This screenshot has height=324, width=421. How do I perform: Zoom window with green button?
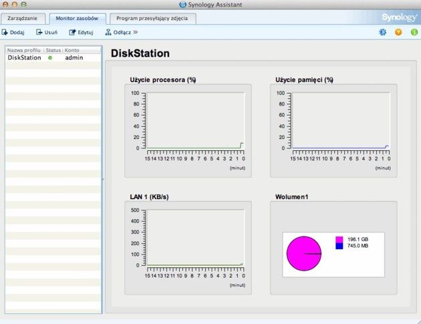tap(24, 5)
